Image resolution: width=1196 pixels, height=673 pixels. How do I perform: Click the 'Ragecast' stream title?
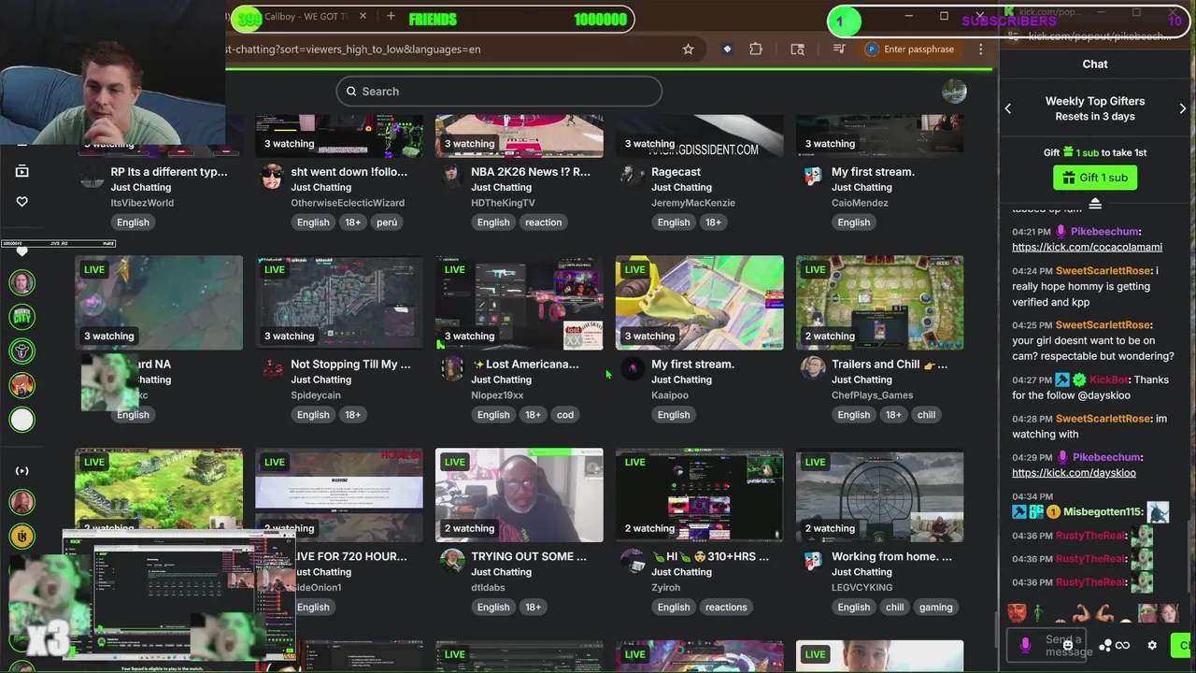tap(676, 172)
